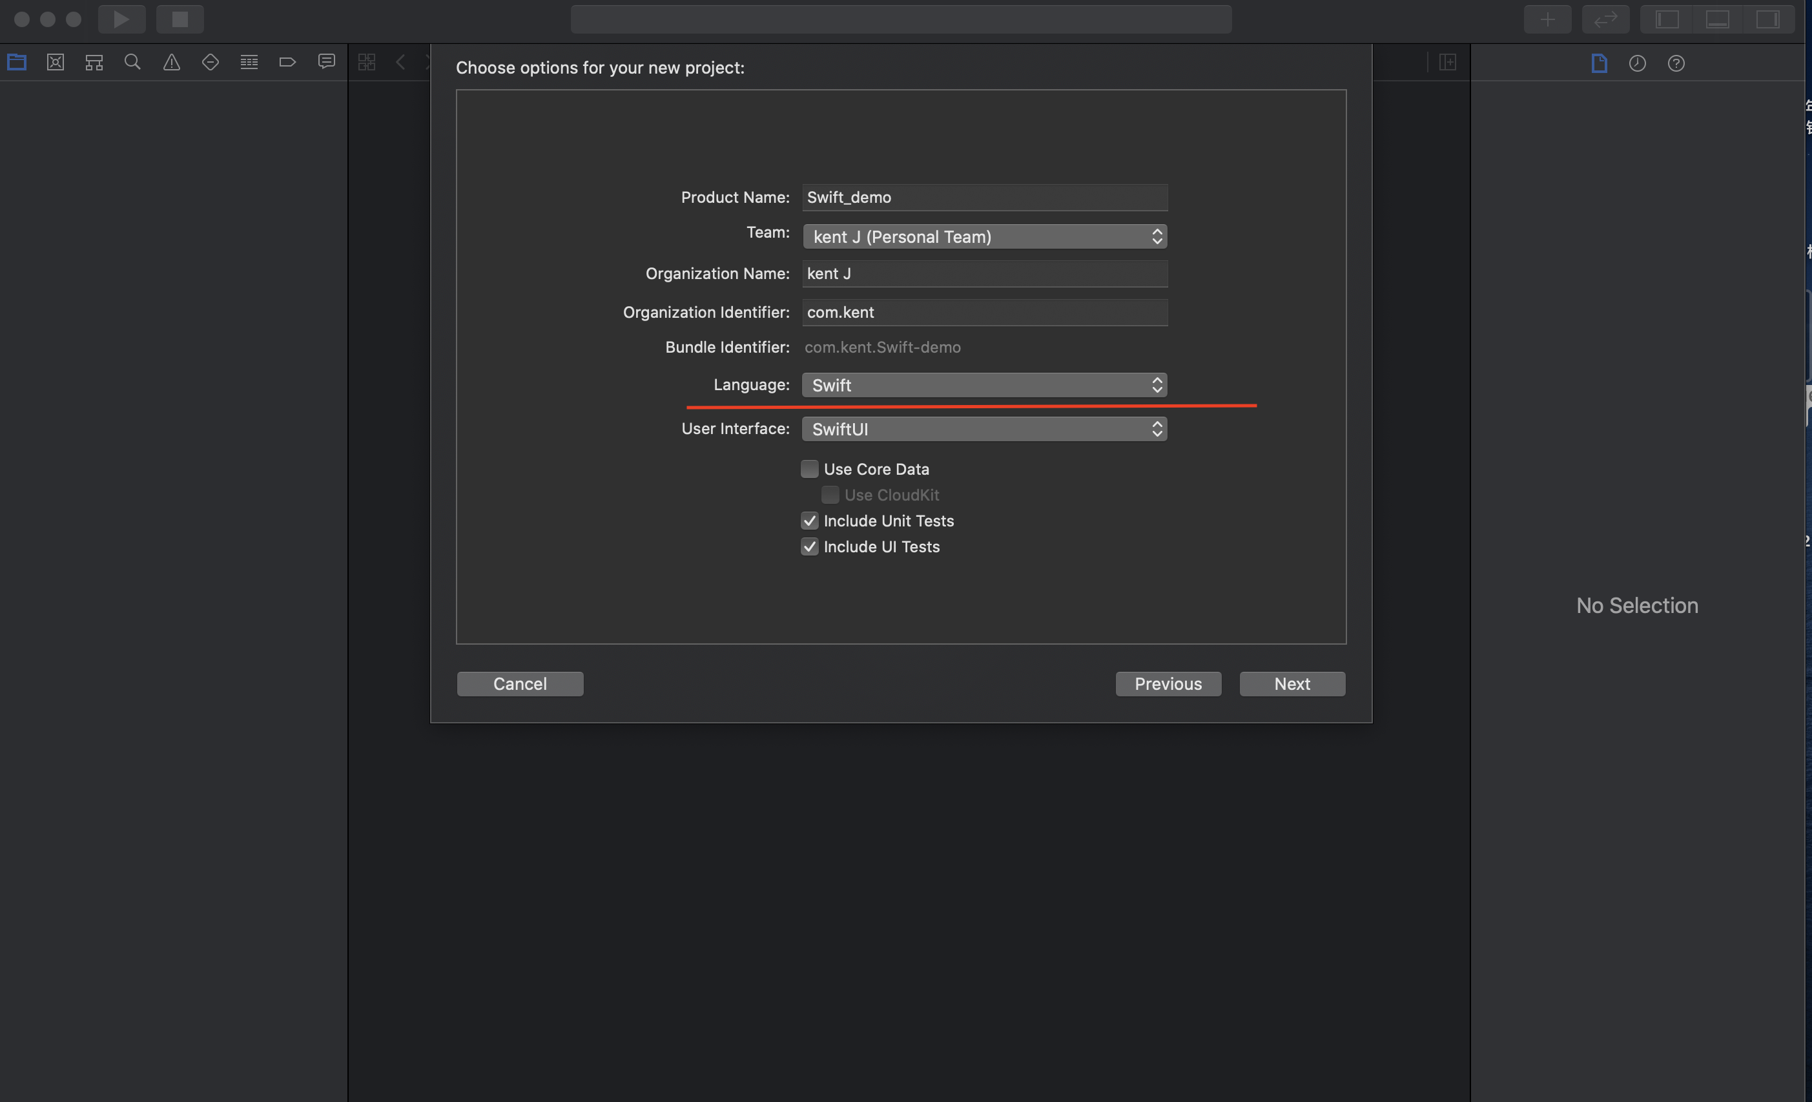The image size is (1812, 1102).
Task: Open the Source Control navigator icon
Action: click(56, 63)
